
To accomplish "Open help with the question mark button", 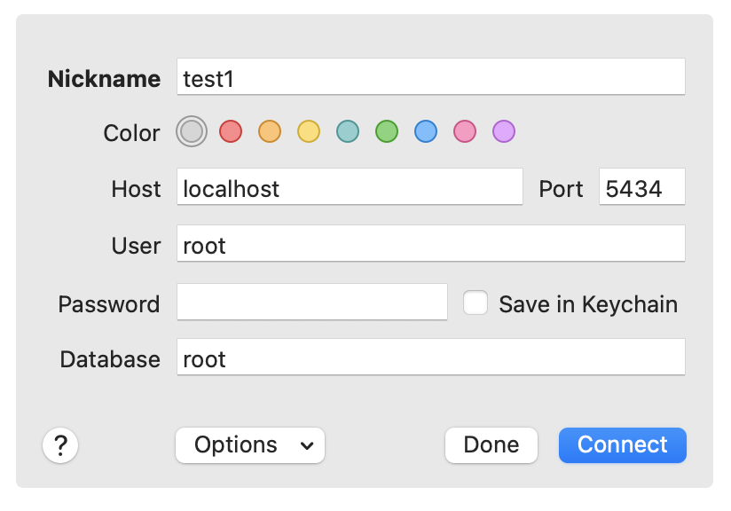I will 60,445.
